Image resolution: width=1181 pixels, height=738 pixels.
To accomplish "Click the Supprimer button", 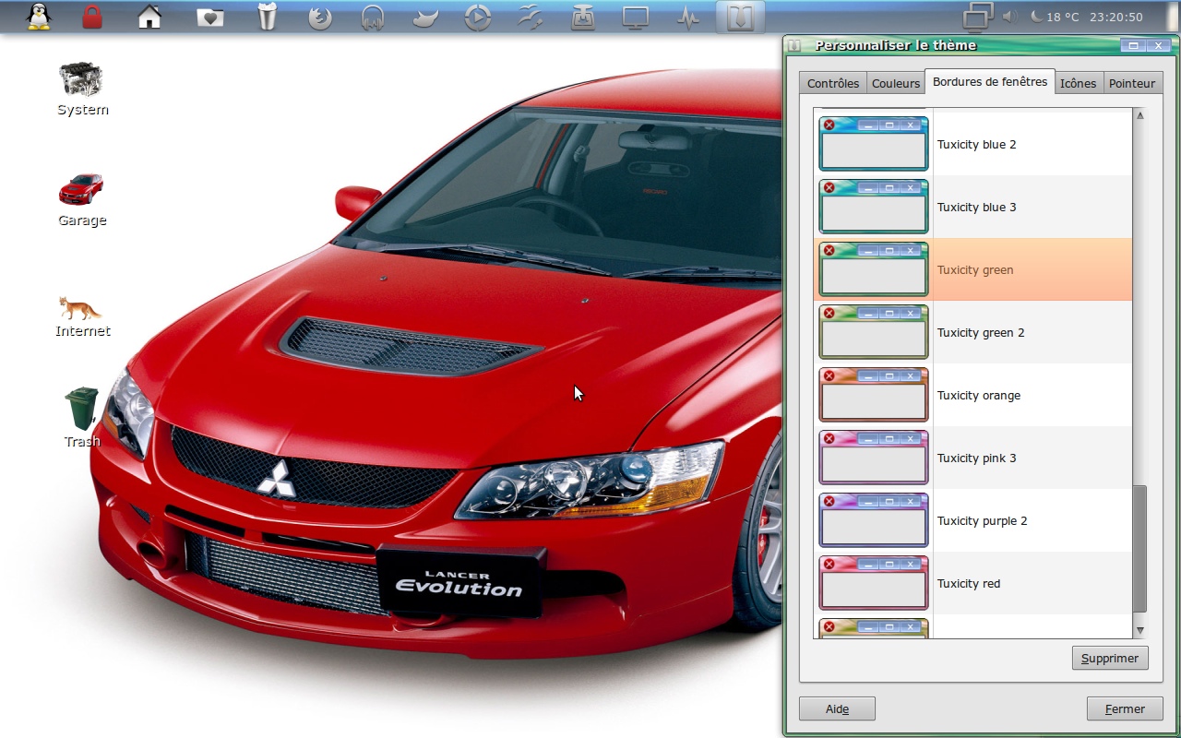I will click(1110, 659).
